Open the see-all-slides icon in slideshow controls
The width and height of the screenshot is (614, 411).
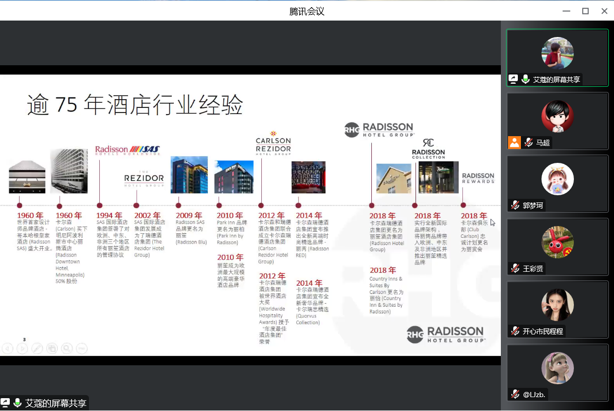coord(52,348)
